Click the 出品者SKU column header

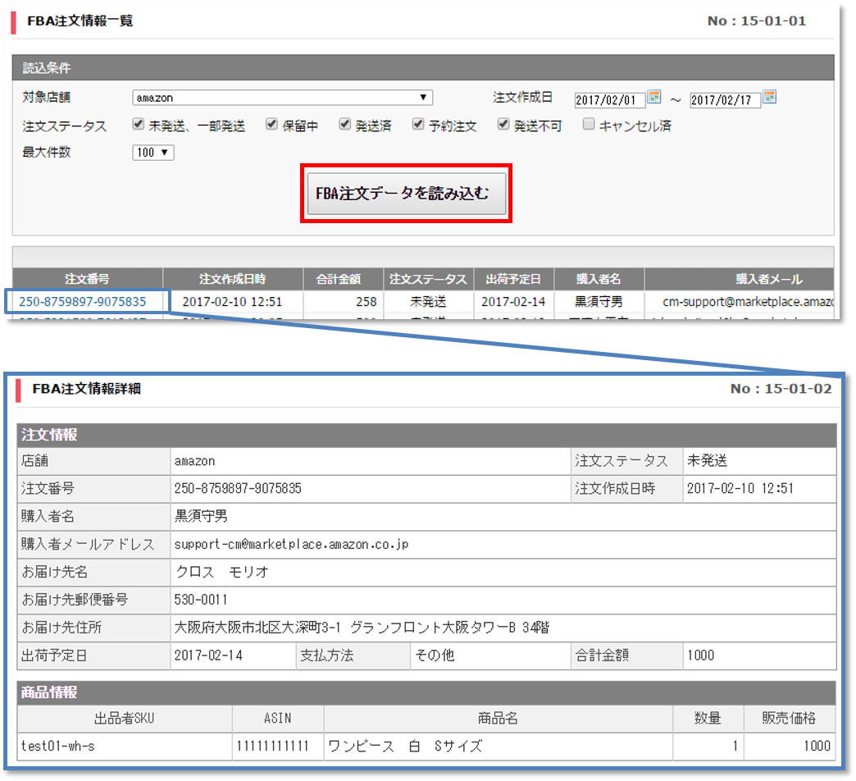(125, 718)
